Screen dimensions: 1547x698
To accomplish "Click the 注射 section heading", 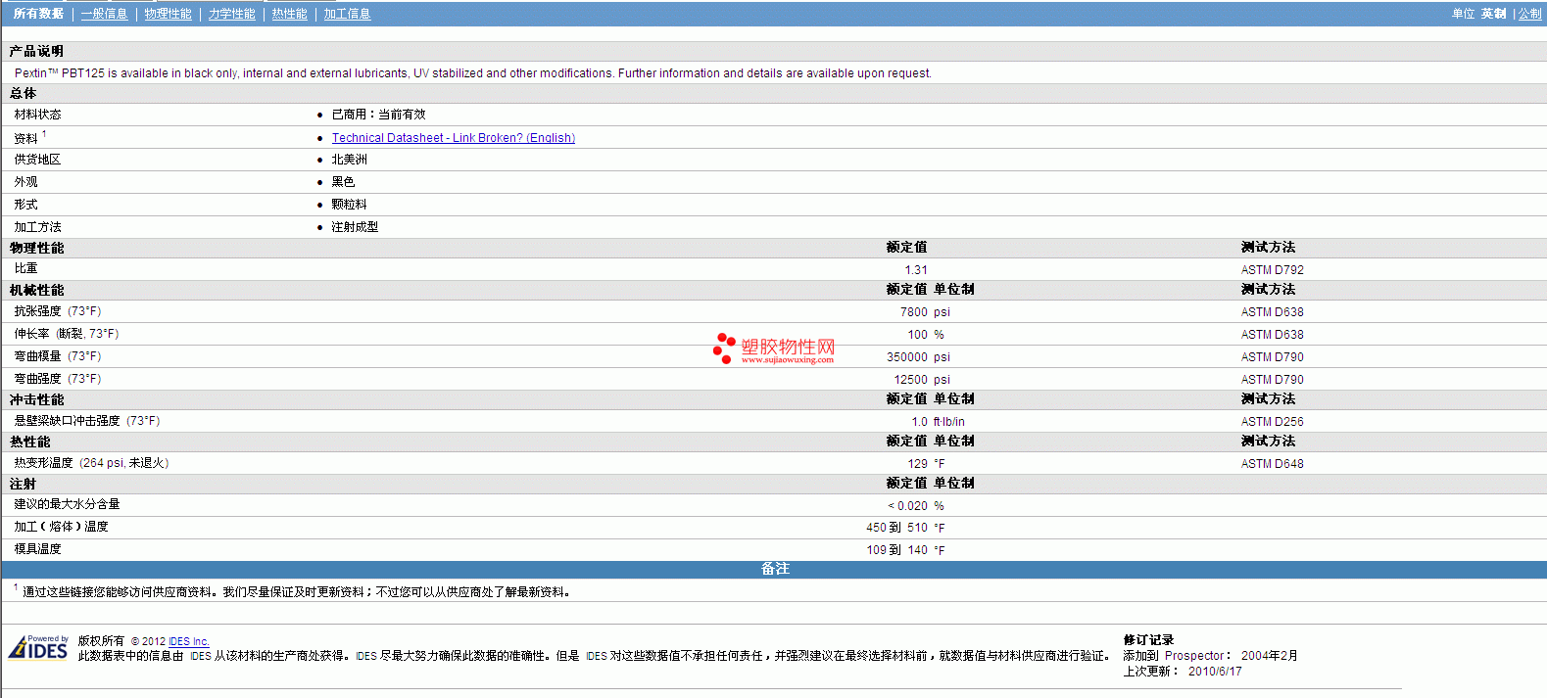I will click(x=23, y=484).
